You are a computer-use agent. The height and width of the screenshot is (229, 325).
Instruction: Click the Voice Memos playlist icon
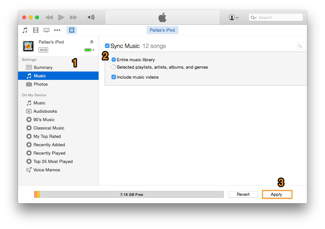coord(29,170)
